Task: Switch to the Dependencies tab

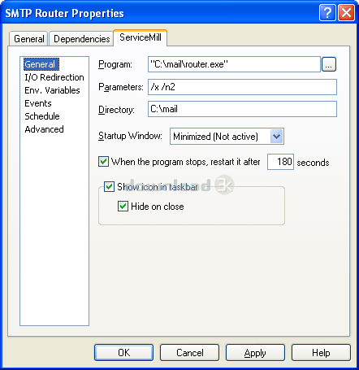Action: click(x=81, y=39)
